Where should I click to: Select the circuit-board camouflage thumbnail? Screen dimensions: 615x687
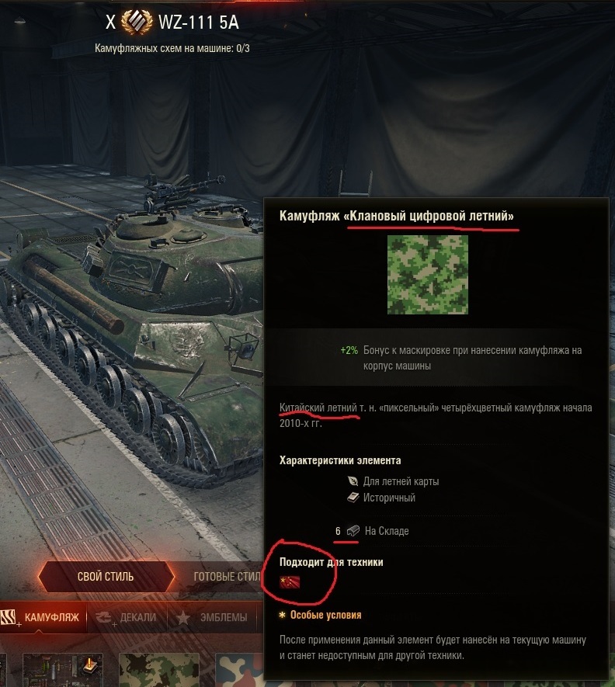pos(63,670)
